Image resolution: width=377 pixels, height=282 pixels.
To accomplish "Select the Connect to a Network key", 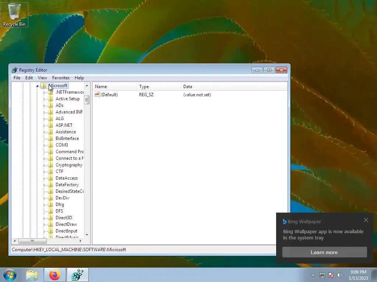I will coord(70,158).
